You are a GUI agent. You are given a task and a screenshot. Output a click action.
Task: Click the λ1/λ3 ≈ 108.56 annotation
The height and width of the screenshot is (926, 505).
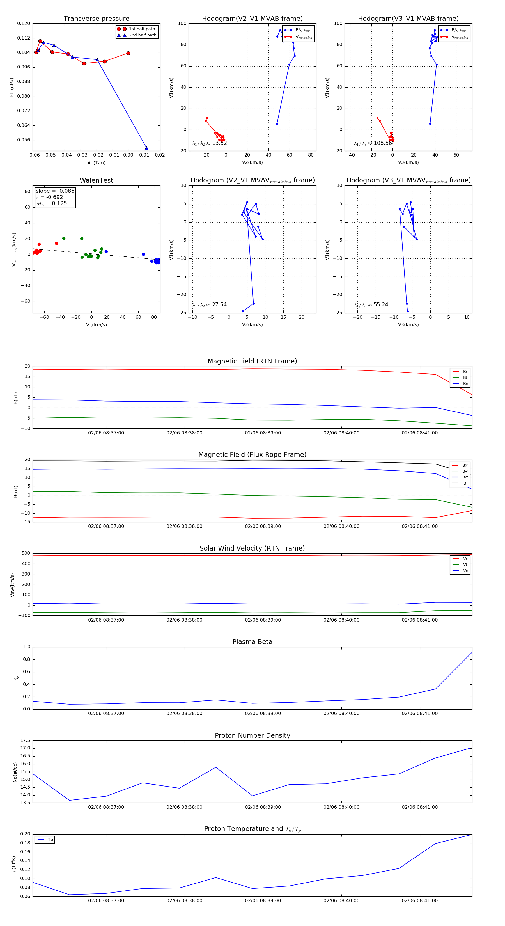click(x=373, y=143)
